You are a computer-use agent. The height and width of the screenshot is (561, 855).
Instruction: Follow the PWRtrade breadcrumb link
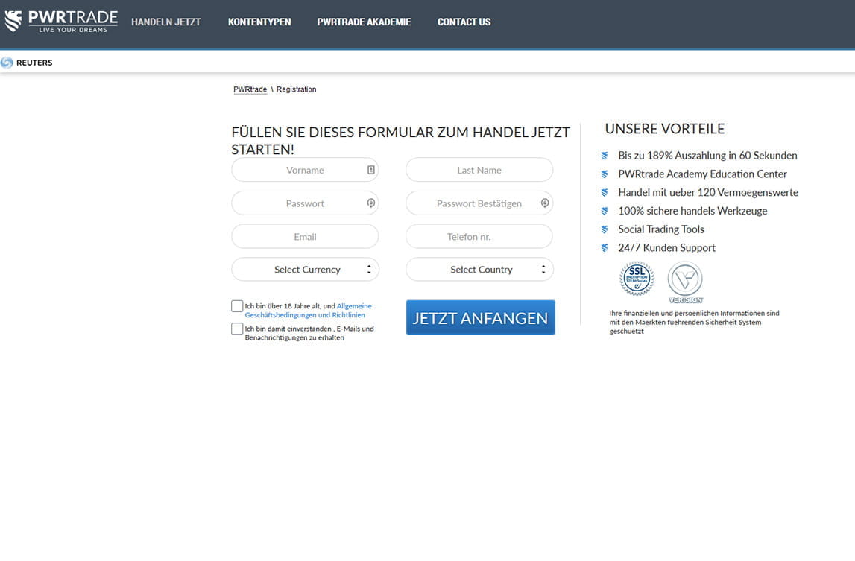coord(250,89)
